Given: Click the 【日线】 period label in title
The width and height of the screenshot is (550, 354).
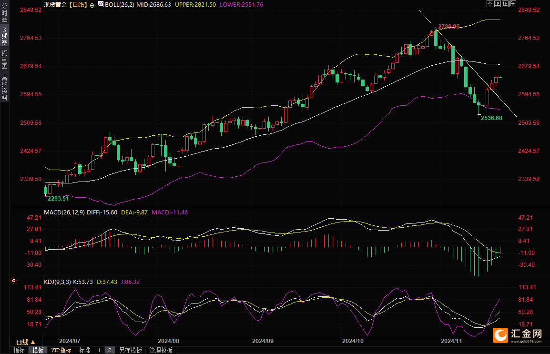Looking at the screenshot, I should pyautogui.click(x=78, y=5).
